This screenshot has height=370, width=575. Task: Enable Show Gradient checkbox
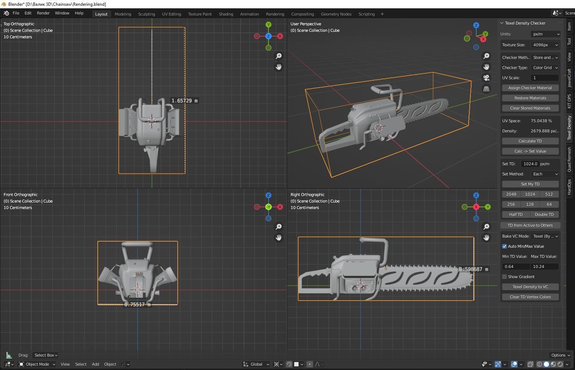[x=504, y=277]
